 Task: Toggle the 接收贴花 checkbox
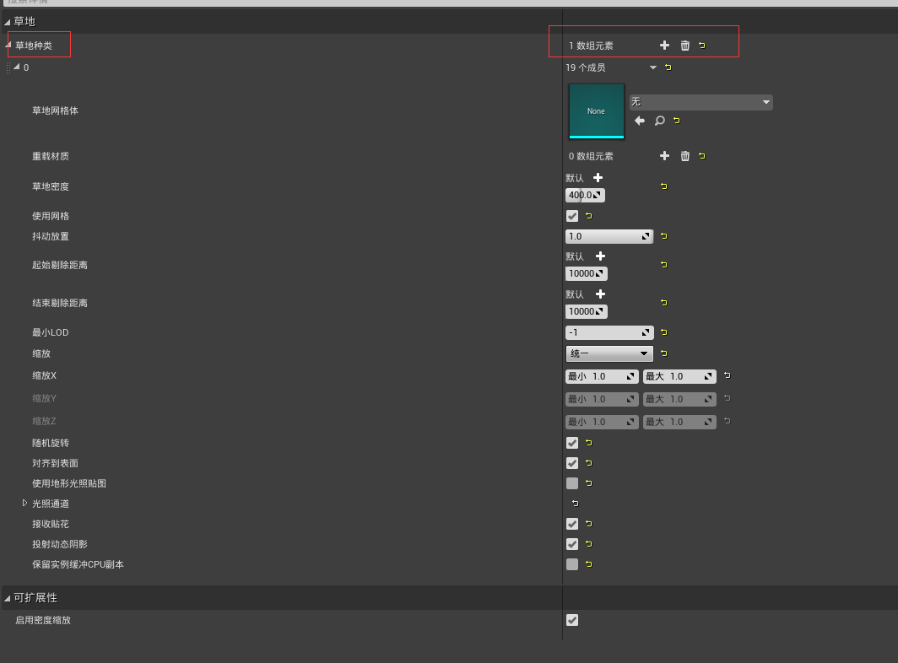(572, 523)
